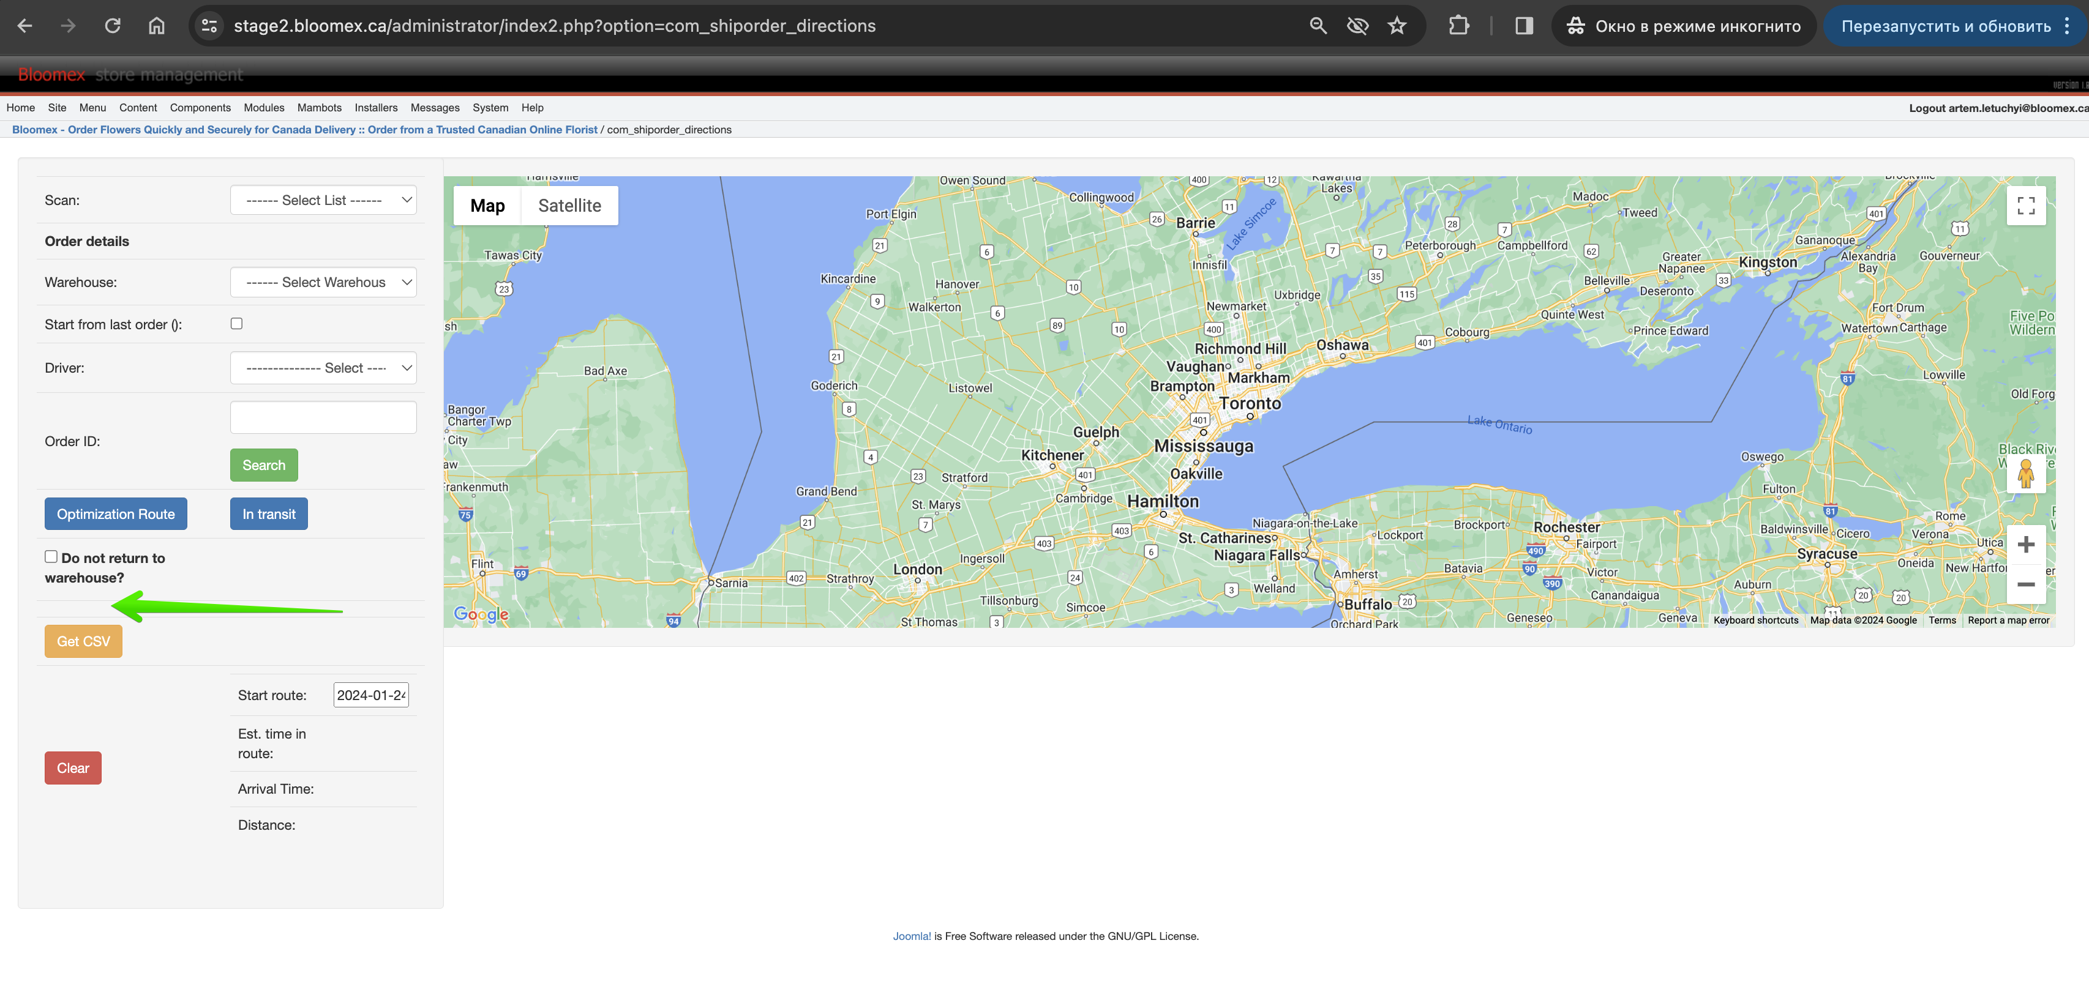The width and height of the screenshot is (2089, 984).
Task: Zoom in on the map with plus
Action: coord(2026,545)
